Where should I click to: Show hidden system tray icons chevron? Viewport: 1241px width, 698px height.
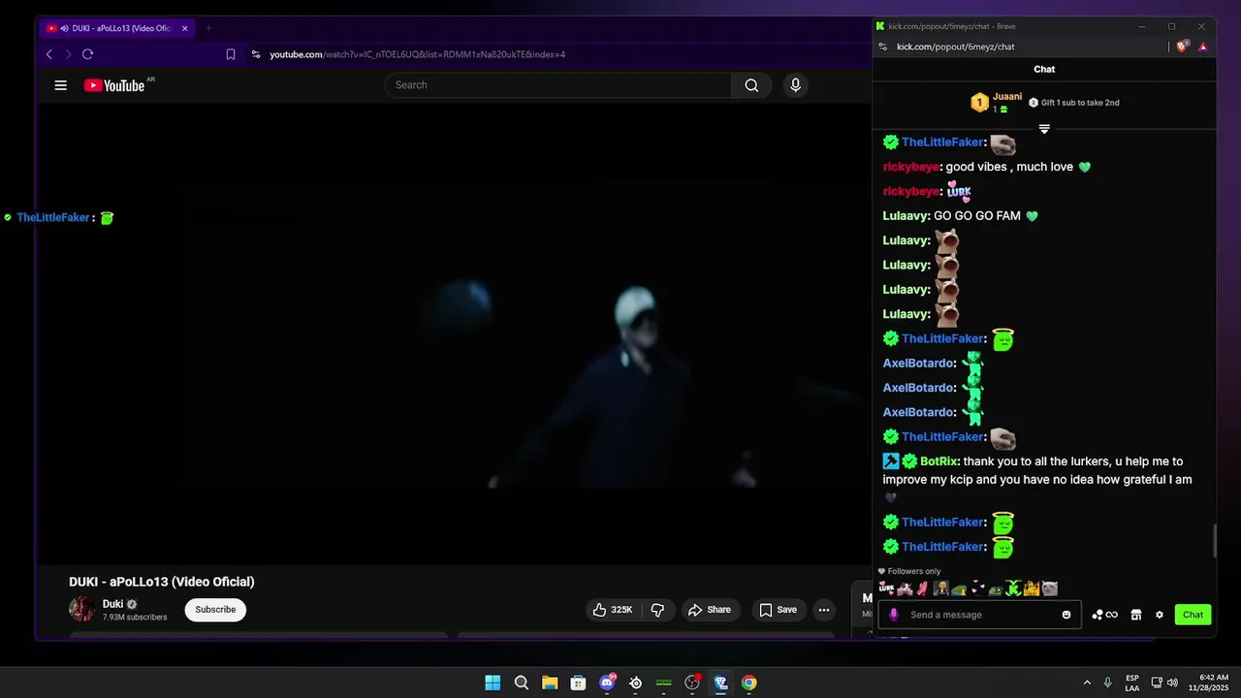pos(1087,682)
